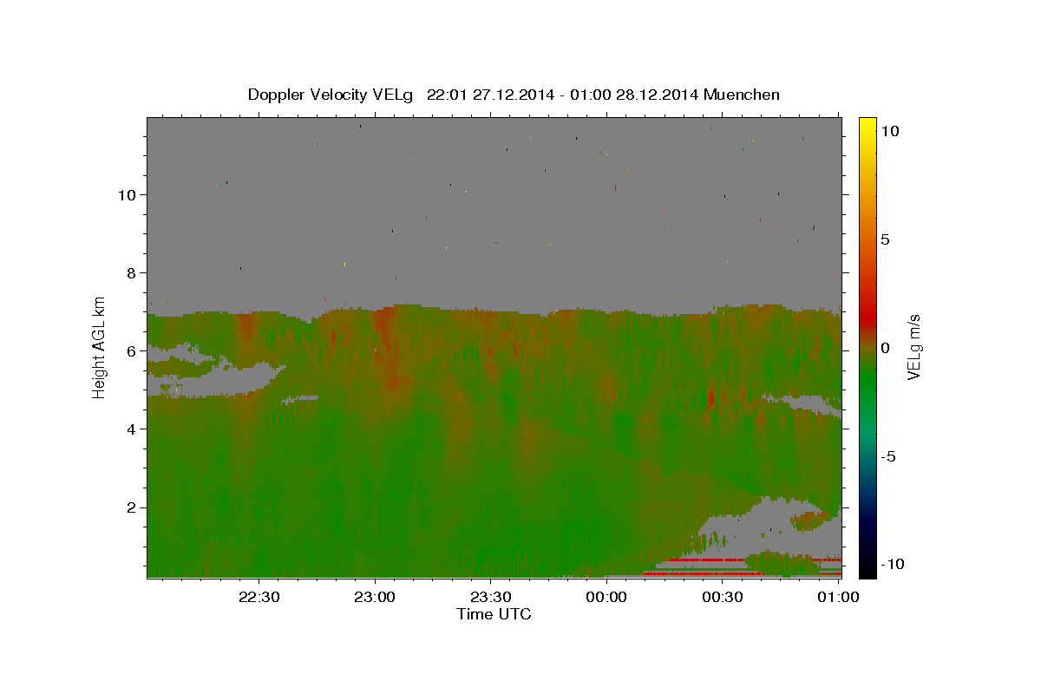Click the colorbar label '5'
Viewport: 1041px width, 694px height.
point(885,239)
